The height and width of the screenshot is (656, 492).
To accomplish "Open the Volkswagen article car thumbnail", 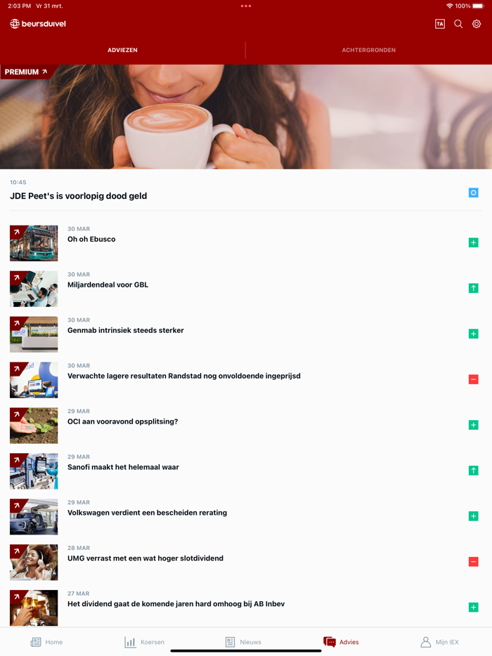I will (34, 517).
